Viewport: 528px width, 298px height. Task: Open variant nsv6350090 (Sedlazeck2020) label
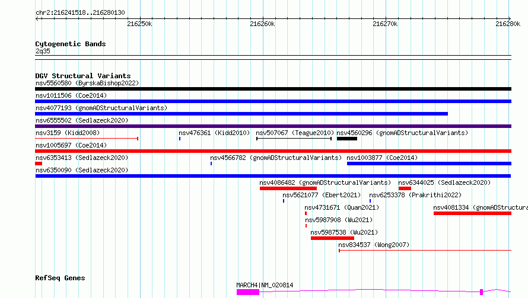(82, 170)
